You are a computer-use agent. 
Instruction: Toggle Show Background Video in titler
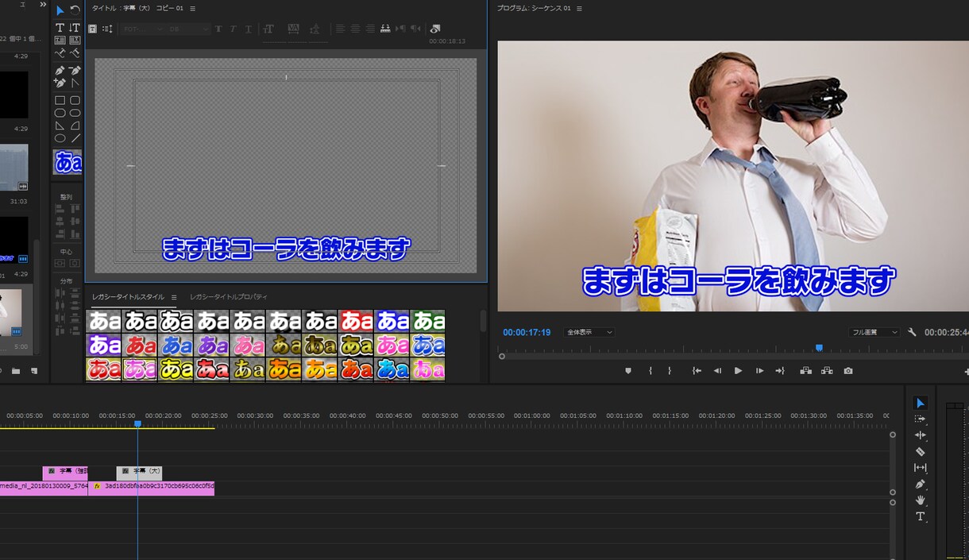click(x=435, y=29)
